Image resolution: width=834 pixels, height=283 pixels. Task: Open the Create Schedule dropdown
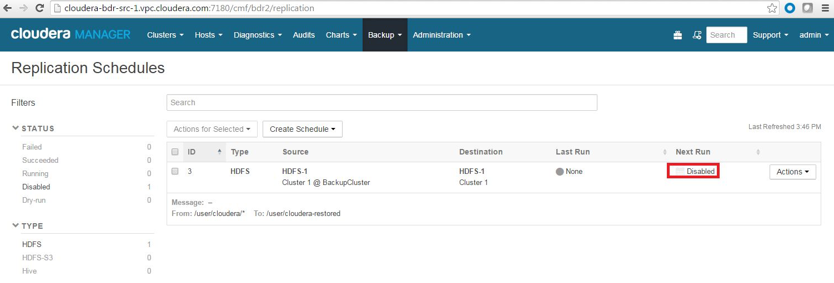[303, 129]
